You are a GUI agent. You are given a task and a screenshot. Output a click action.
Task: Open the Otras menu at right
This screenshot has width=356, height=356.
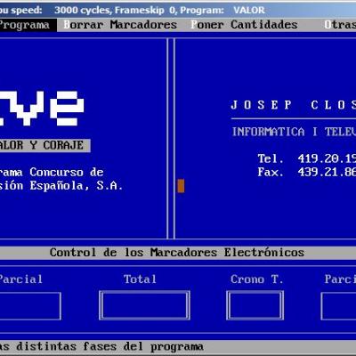coord(340,25)
